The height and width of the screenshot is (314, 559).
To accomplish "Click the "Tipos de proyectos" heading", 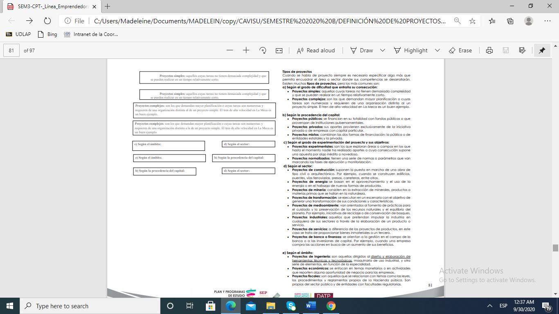I will coord(297,72).
